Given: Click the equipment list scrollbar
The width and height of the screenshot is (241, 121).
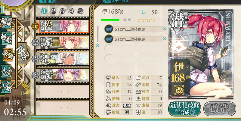Looking at the screenshot, I should coord(97,34).
